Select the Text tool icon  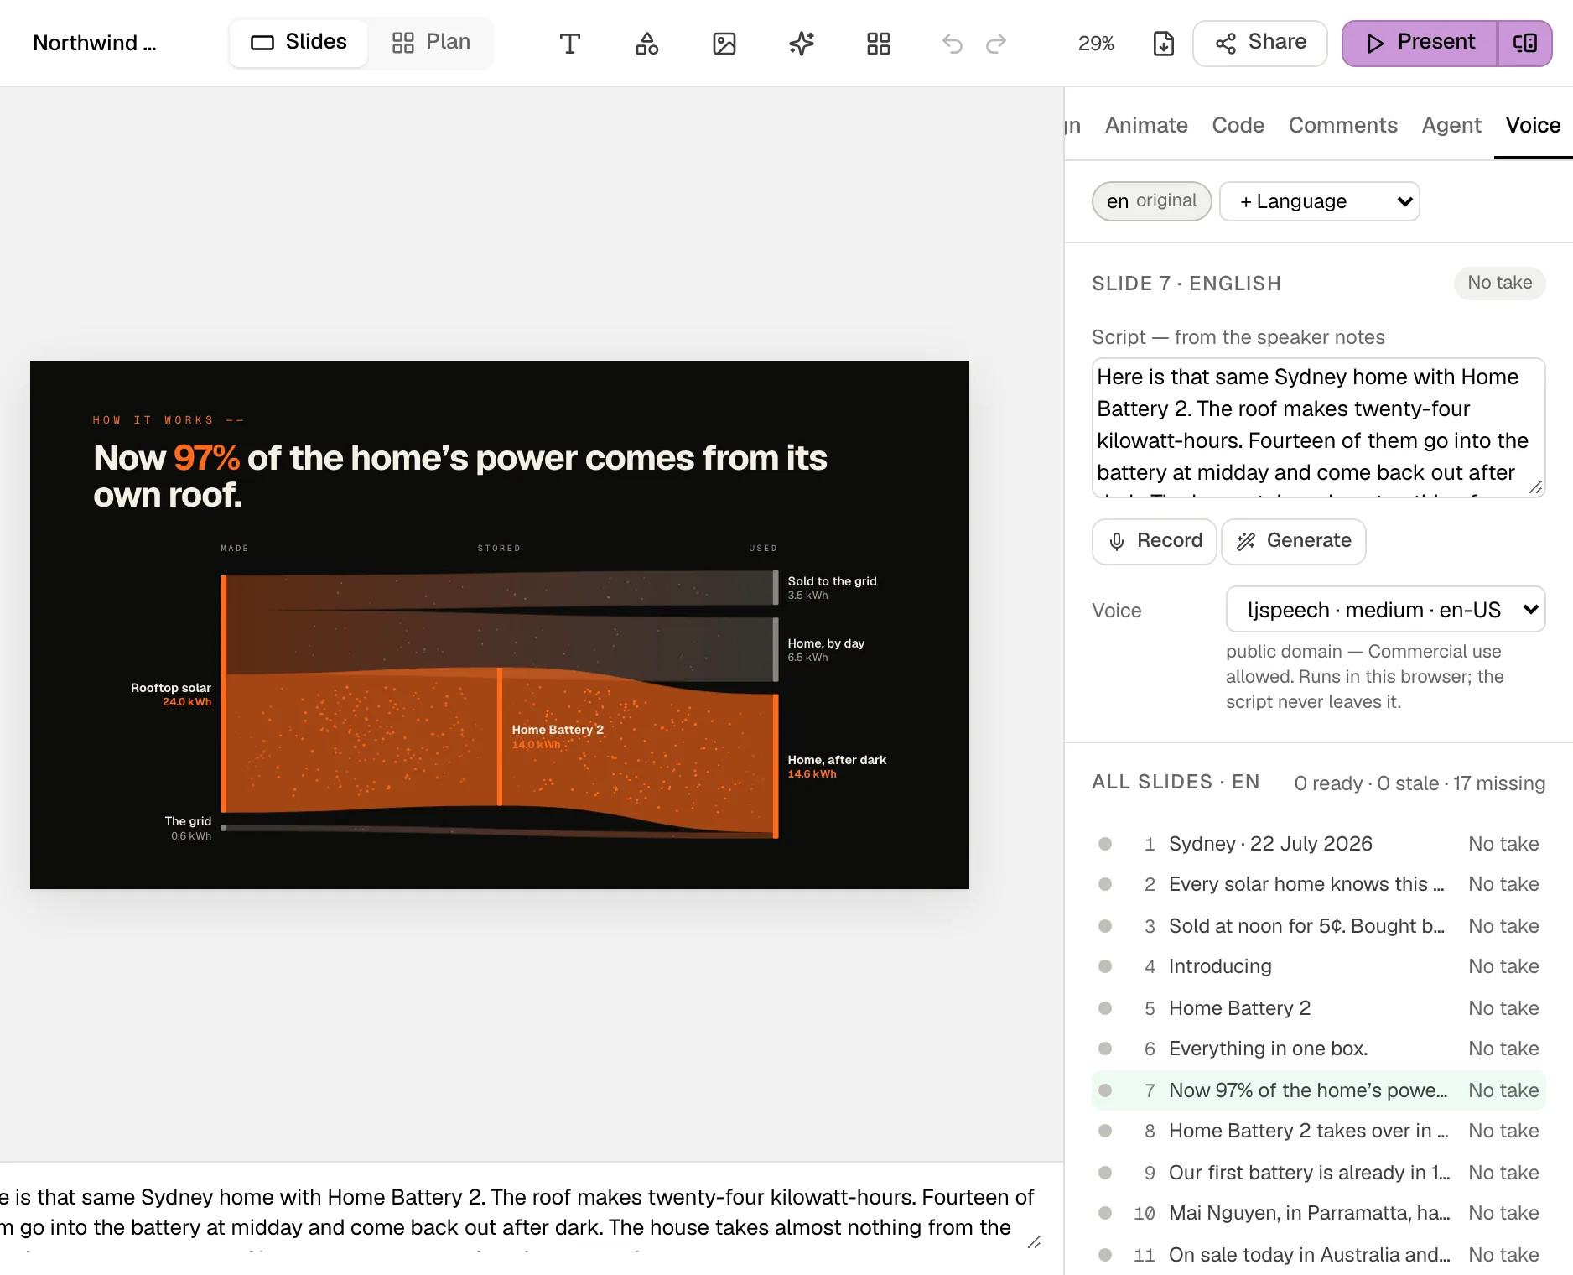pyautogui.click(x=570, y=43)
